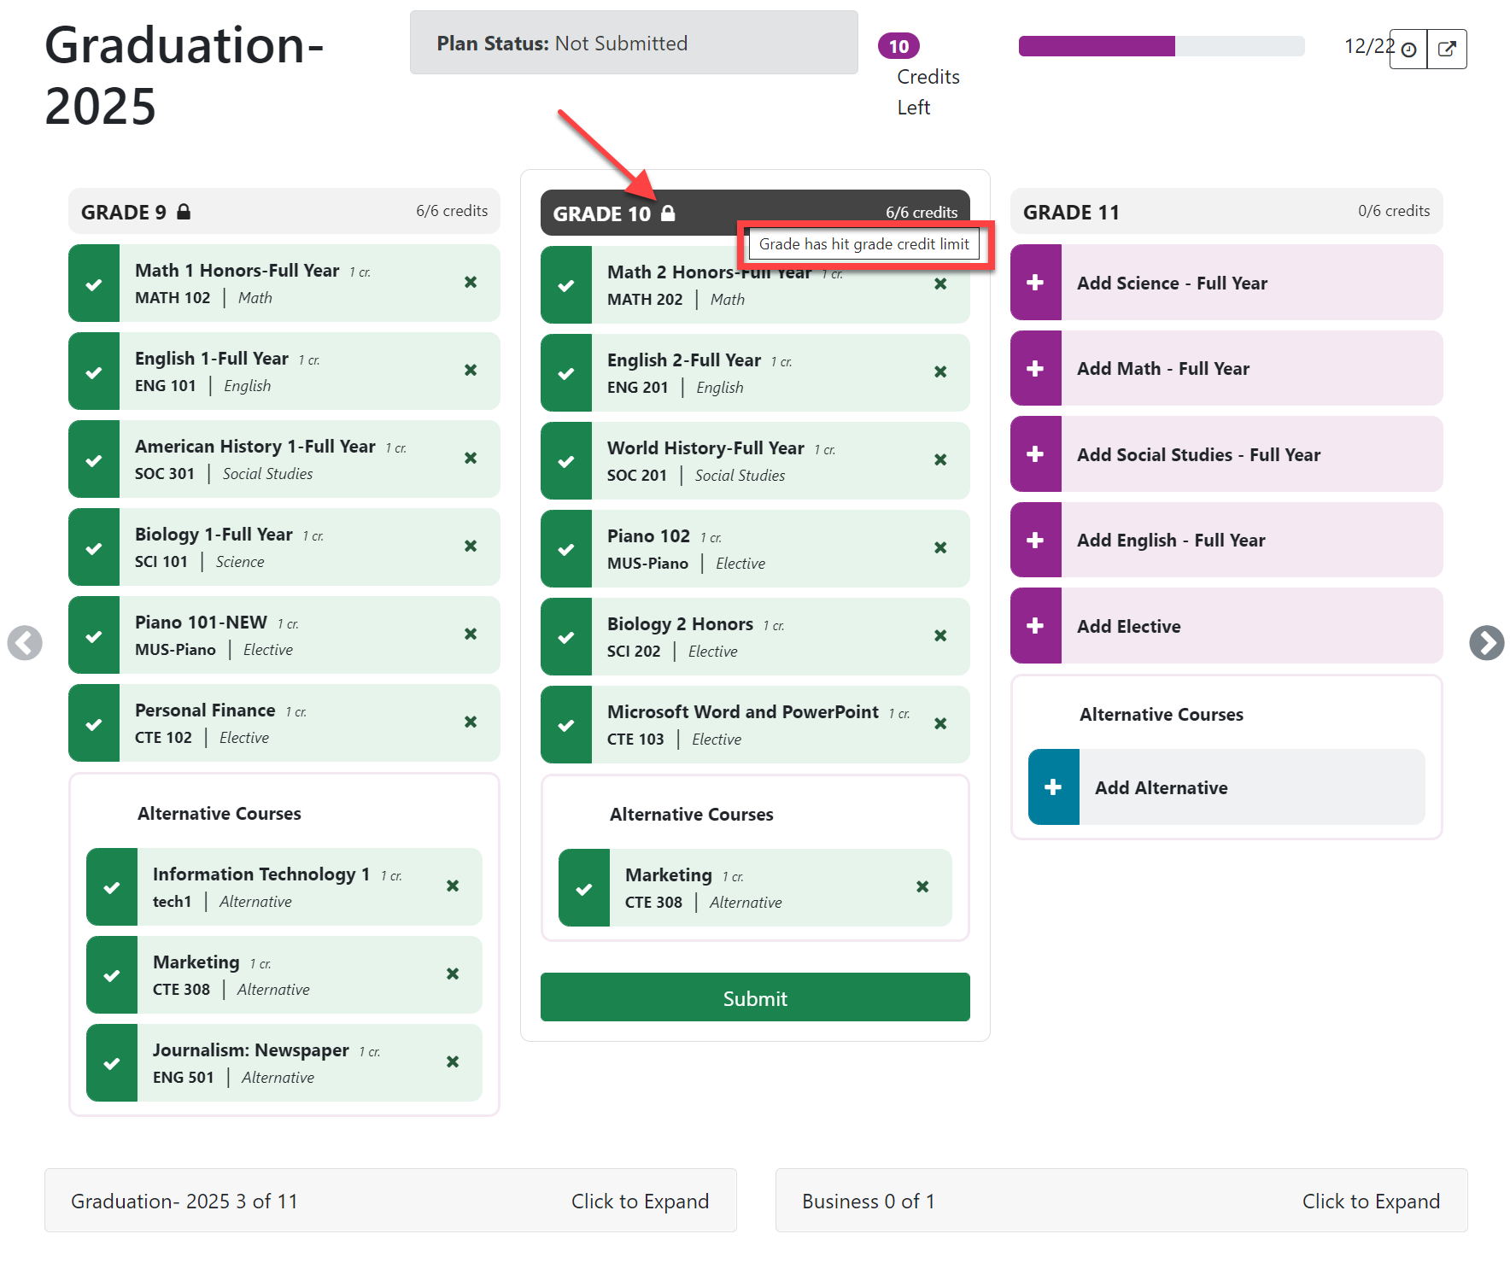Click Grade 11 '0/6 credits' text

tap(1394, 211)
